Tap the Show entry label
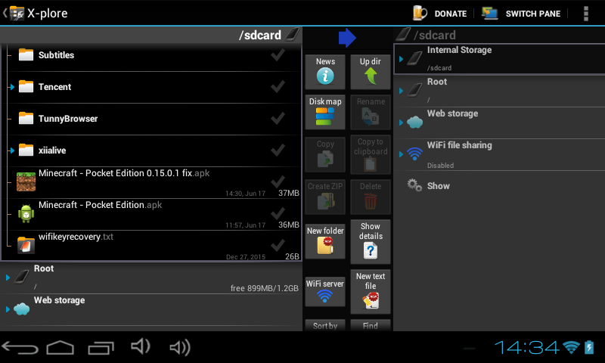This screenshot has width=605, height=363. point(439,186)
